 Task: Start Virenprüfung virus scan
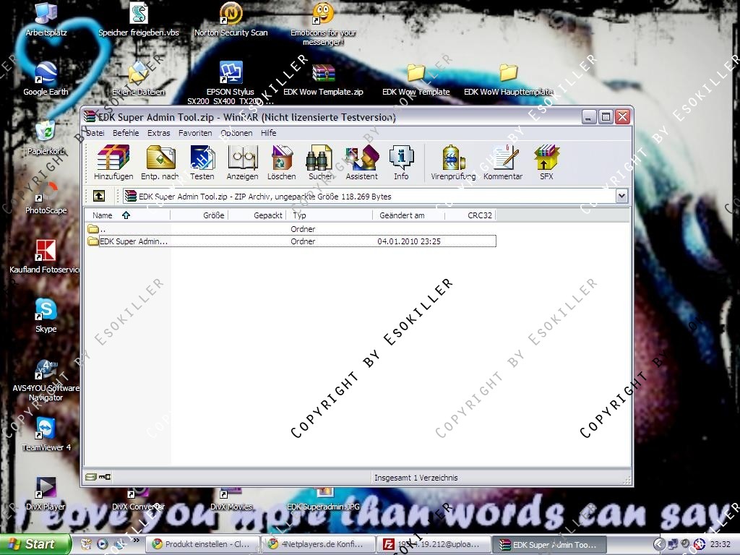coord(453,163)
